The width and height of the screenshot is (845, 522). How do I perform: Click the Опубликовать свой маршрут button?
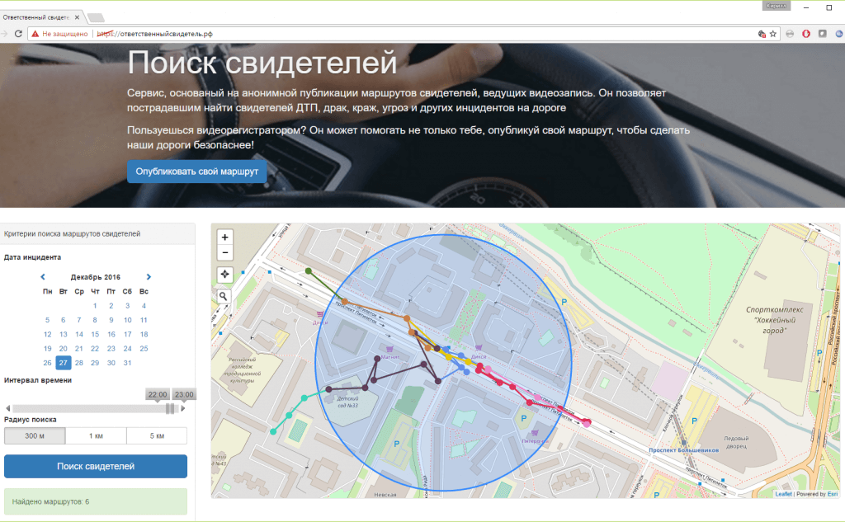(196, 172)
